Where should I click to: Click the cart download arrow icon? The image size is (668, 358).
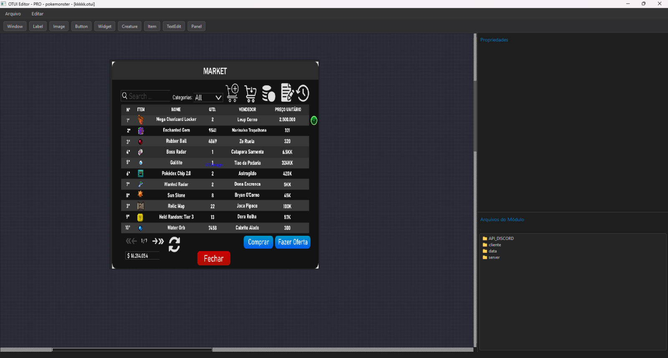tap(250, 93)
